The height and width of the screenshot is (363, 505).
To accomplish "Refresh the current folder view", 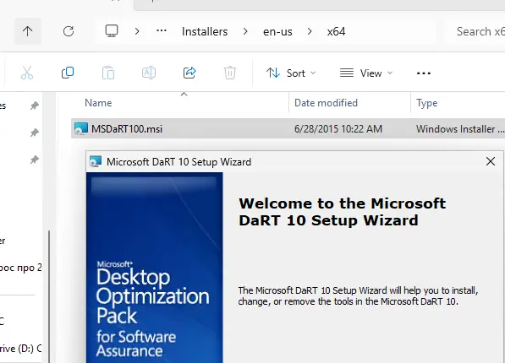I will click(x=69, y=31).
